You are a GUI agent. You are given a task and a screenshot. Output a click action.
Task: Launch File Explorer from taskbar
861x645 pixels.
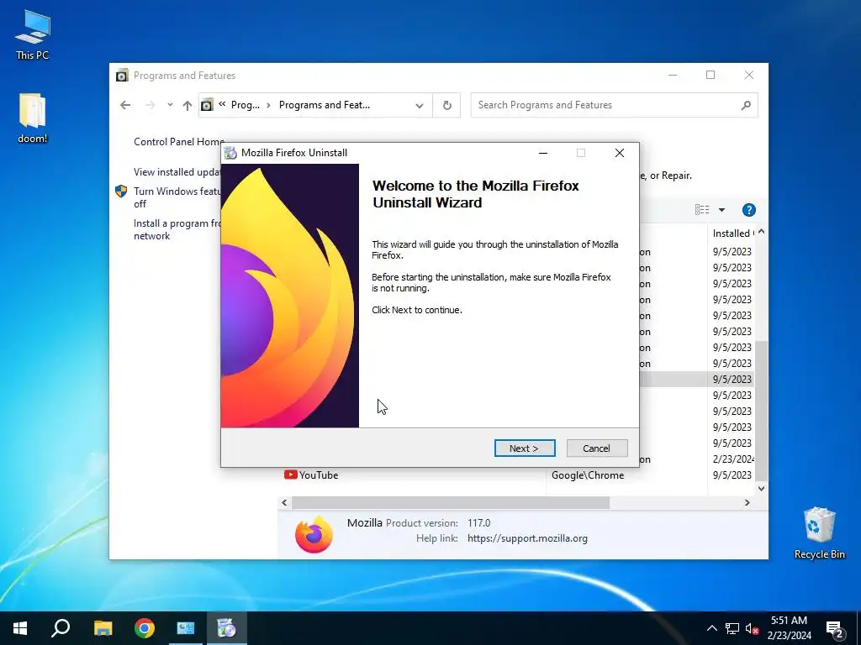[x=103, y=628]
